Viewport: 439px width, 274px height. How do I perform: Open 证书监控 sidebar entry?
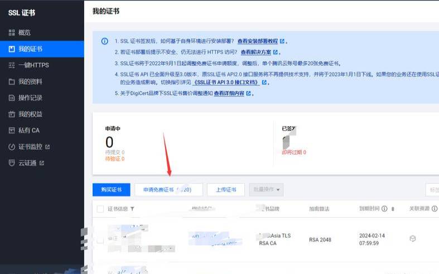(42, 147)
